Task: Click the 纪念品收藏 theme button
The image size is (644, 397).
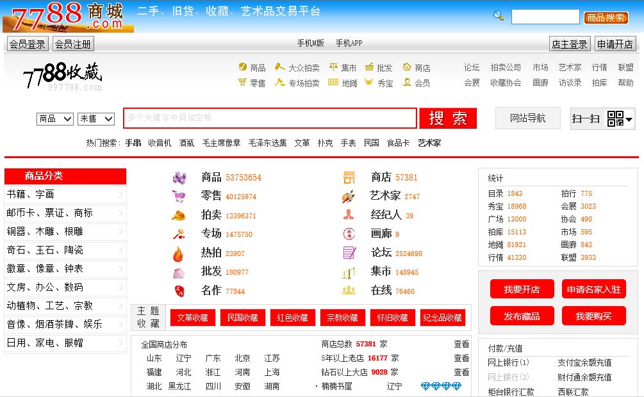Action: pyautogui.click(x=443, y=318)
